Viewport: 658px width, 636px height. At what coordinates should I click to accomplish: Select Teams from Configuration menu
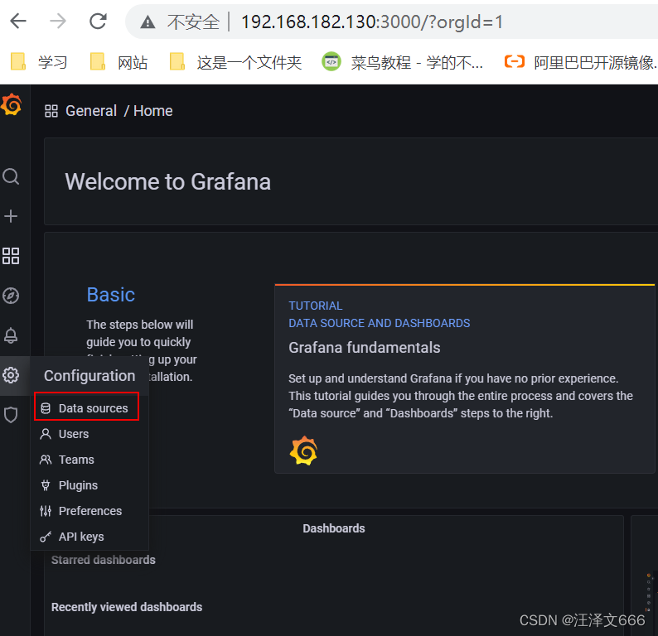90,460
